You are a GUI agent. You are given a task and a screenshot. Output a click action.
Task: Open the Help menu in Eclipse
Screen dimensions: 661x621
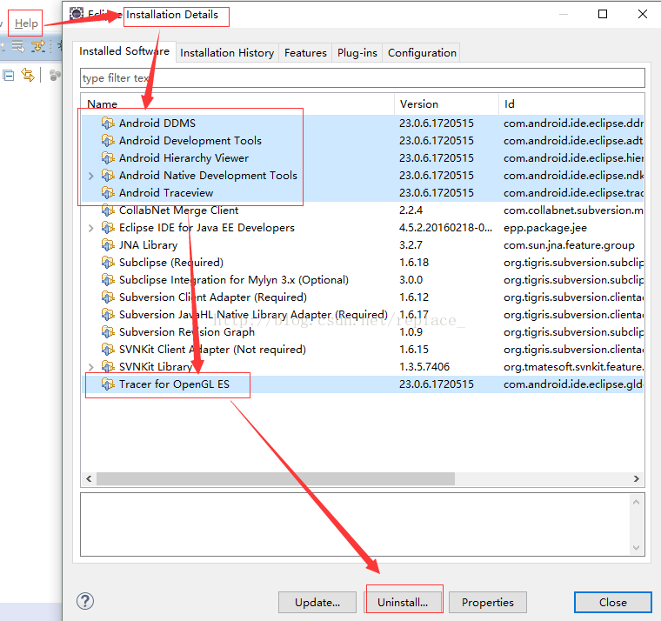coord(26,23)
